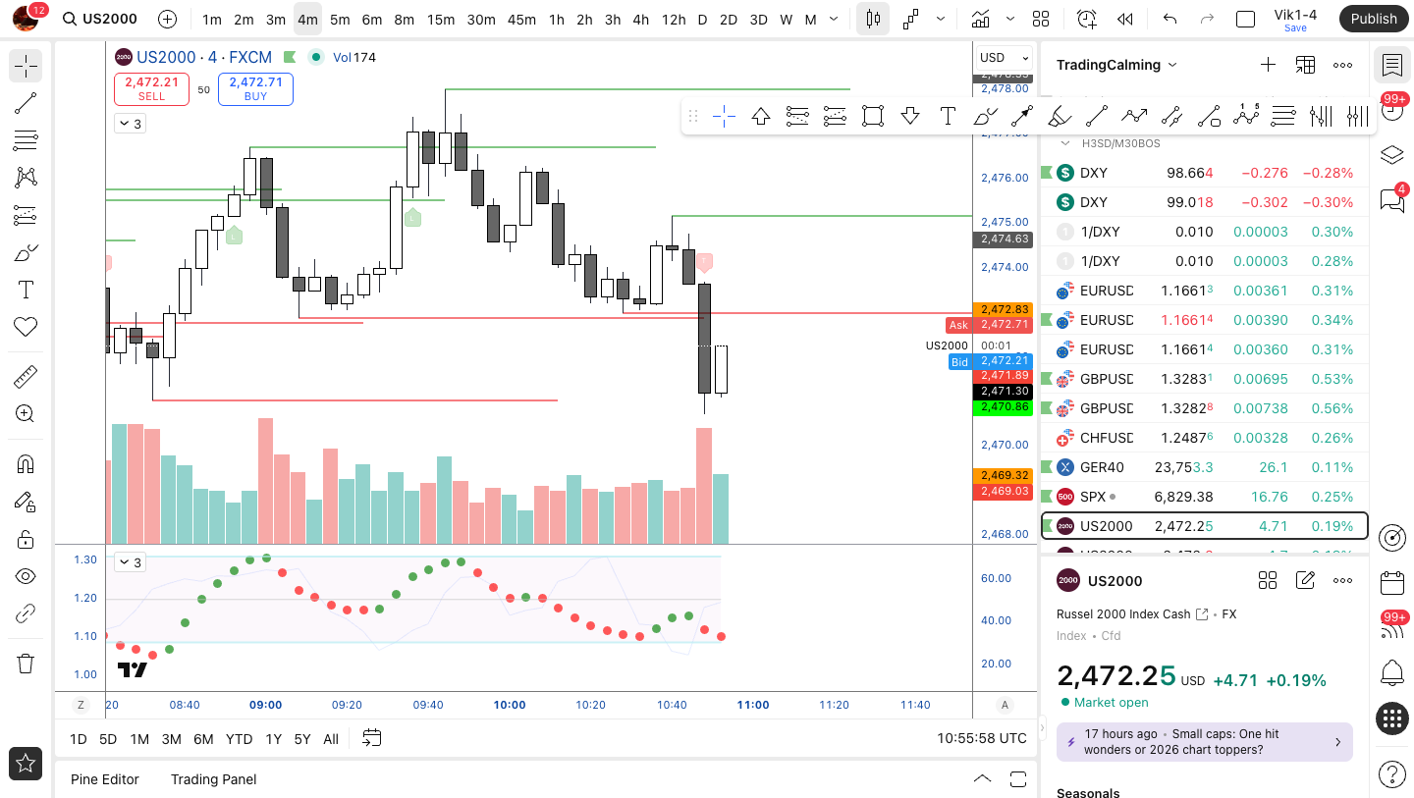Viewport: 1414px width, 798px height.
Task: Click the SELL 2,472.21 button
Action: [x=151, y=89]
